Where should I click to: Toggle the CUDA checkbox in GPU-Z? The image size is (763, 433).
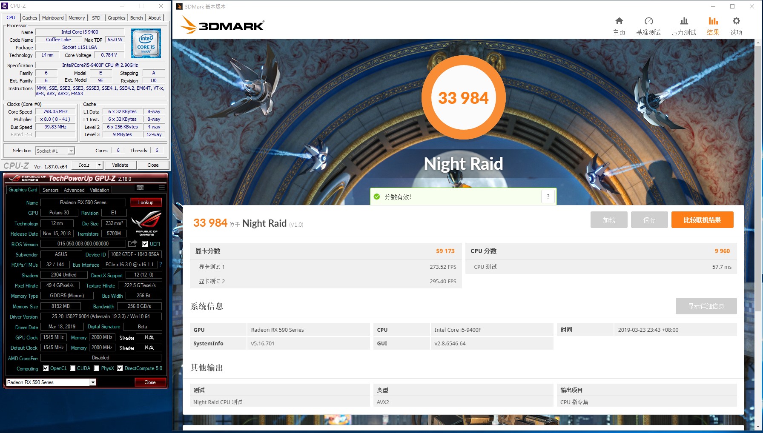coord(73,368)
